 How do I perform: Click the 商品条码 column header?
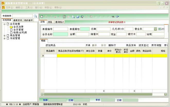pyautogui.click(x=147, y=51)
